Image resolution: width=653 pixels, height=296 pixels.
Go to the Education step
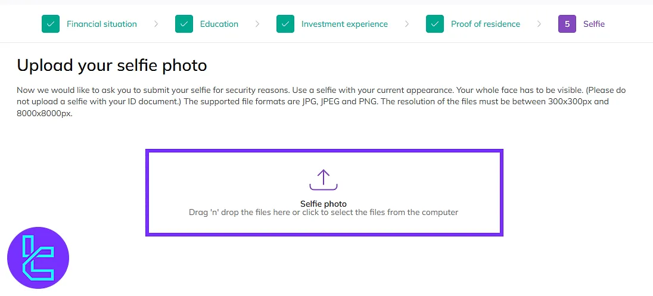pos(219,24)
